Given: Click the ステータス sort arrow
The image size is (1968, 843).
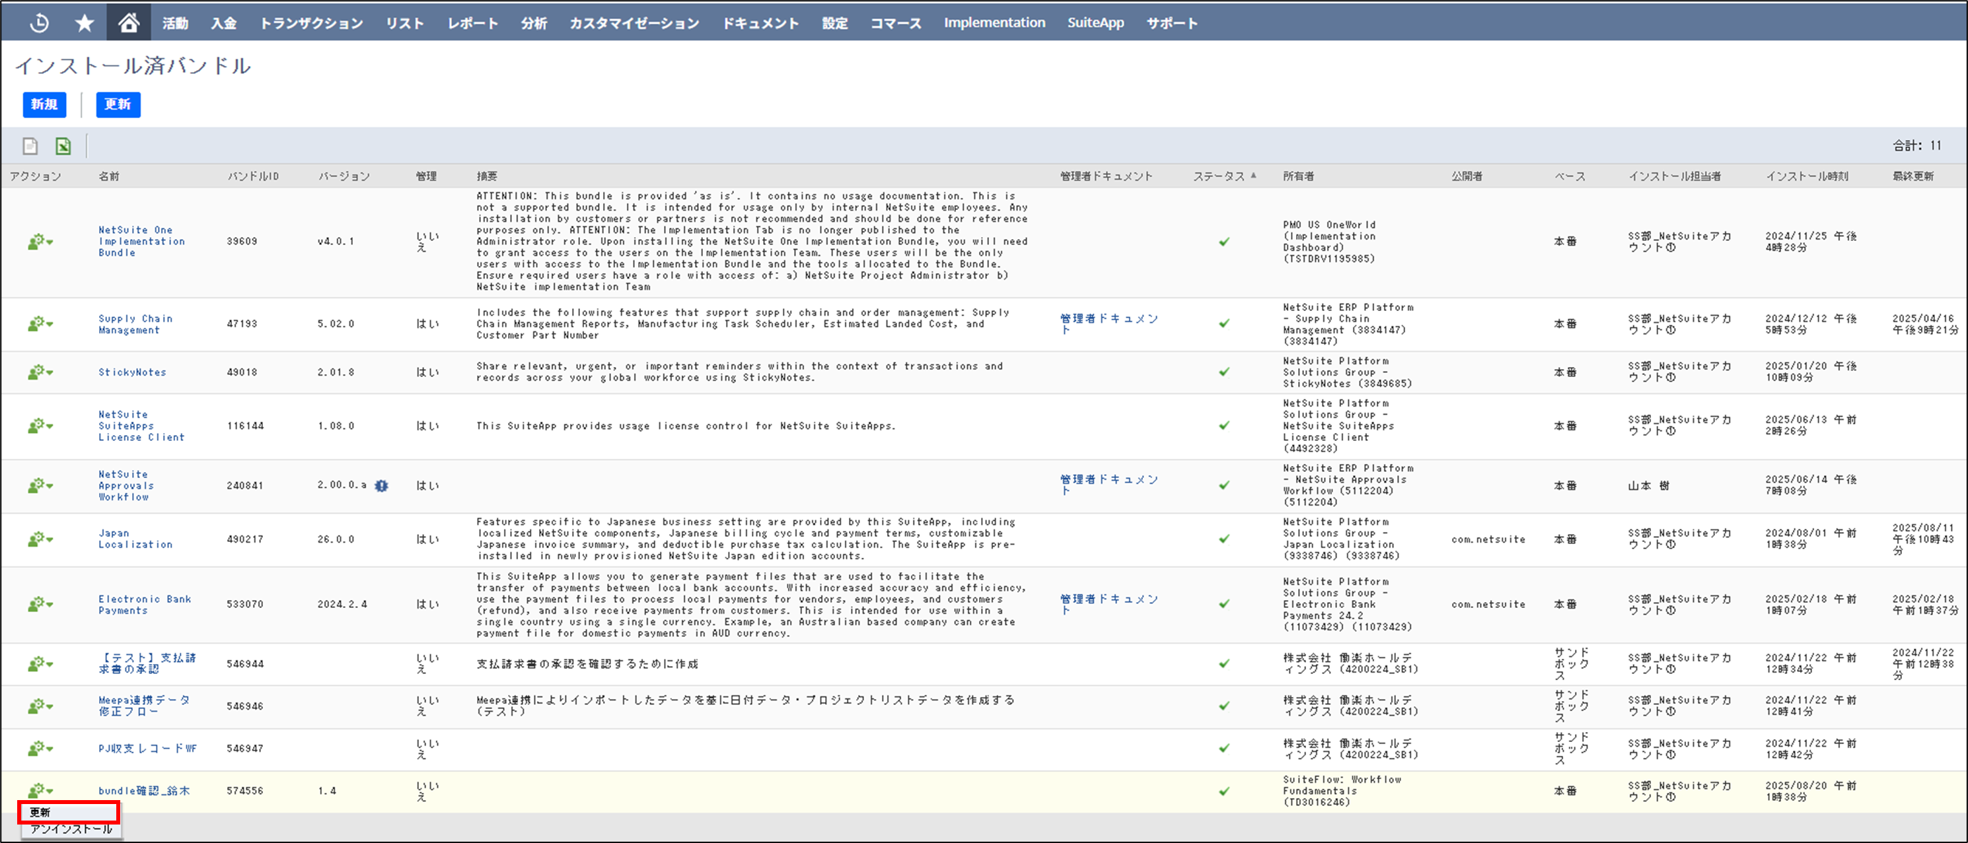Looking at the screenshot, I should click(1254, 176).
